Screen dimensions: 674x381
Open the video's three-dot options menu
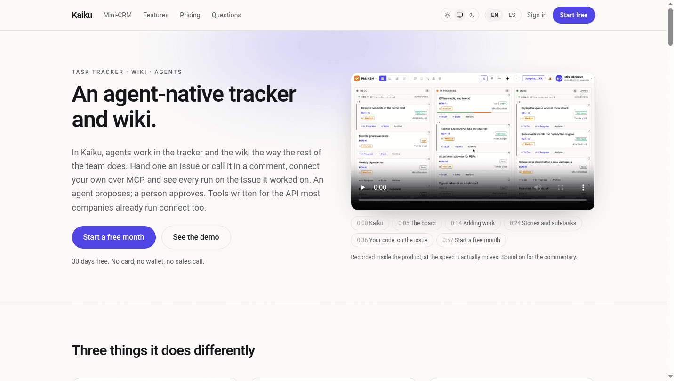point(583,187)
